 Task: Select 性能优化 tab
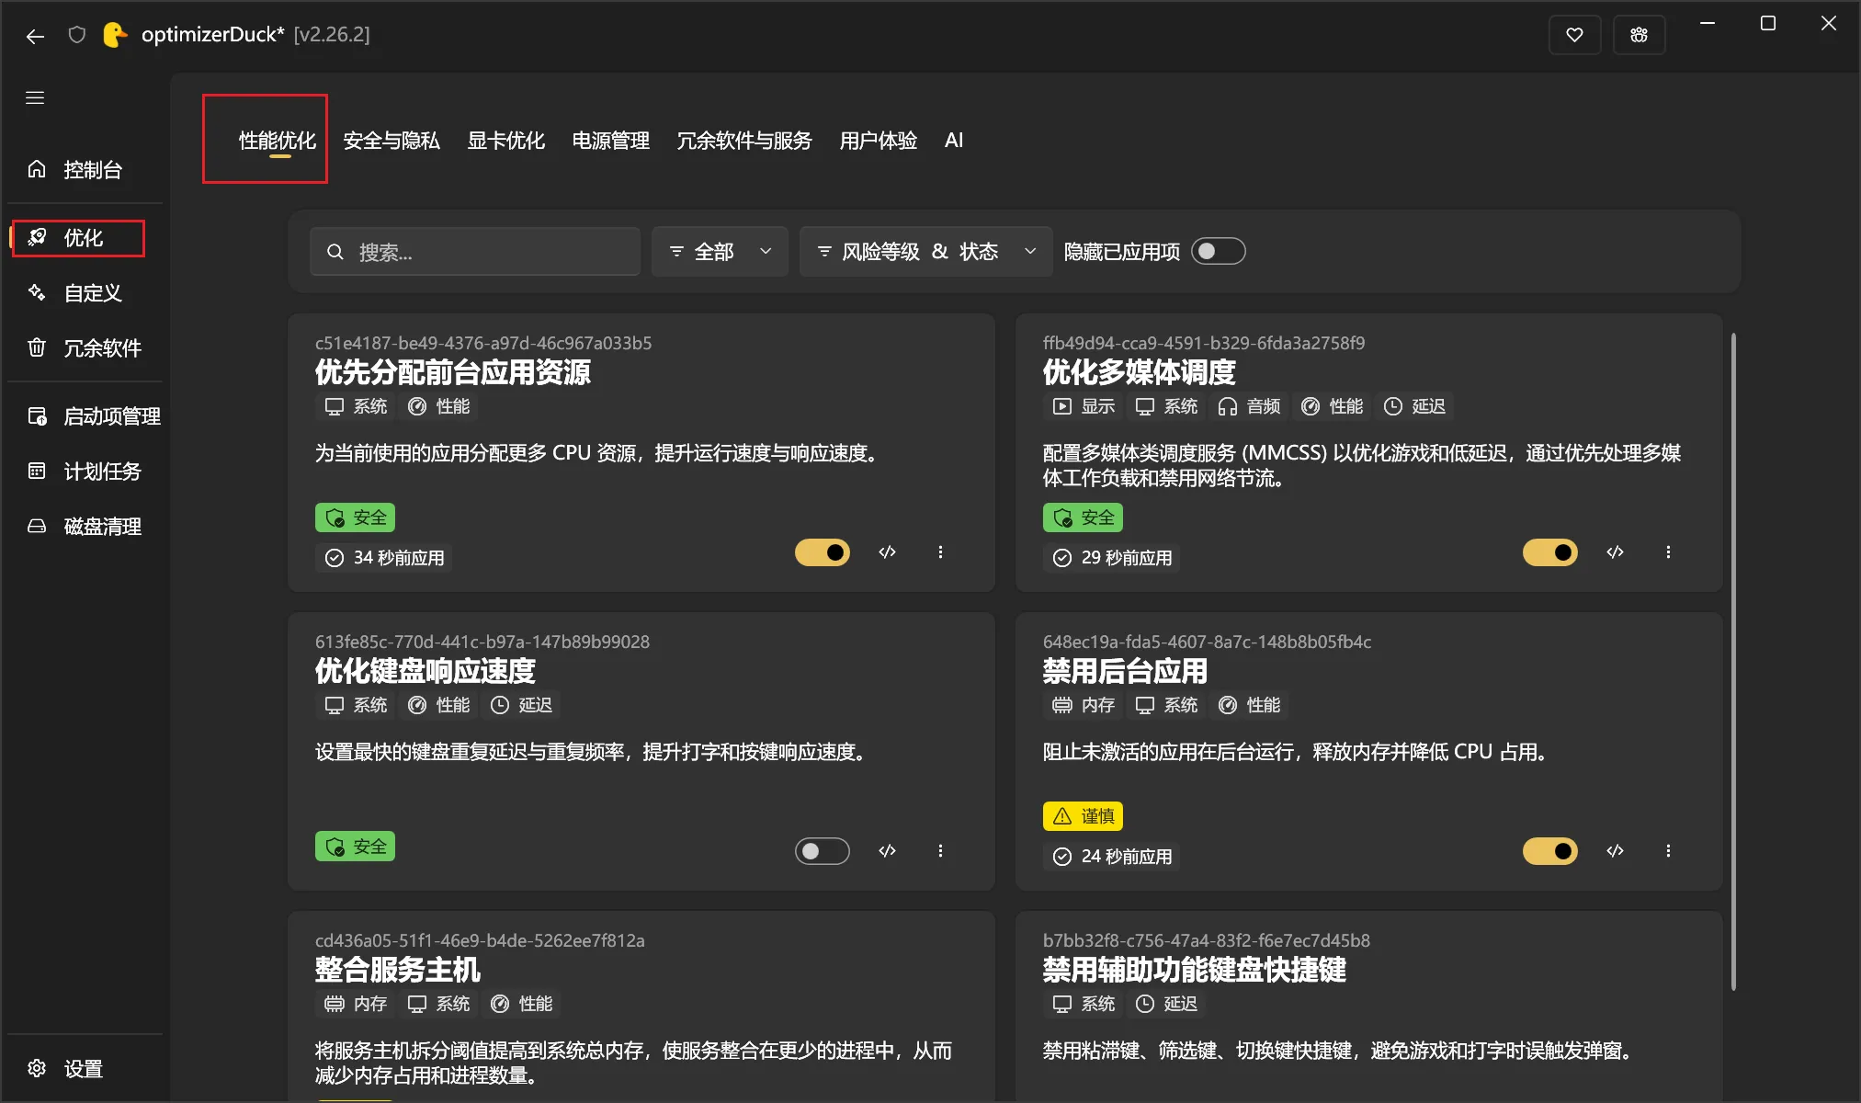click(278, 141)
